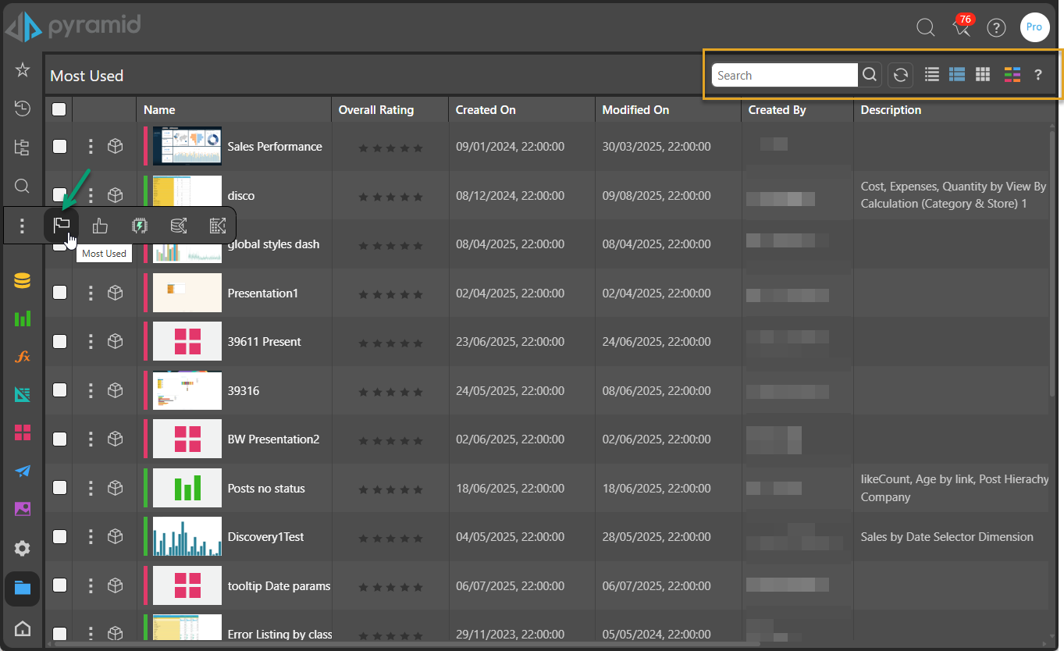
Task: Click the Most Used flag icon
Action: [62, 226]
